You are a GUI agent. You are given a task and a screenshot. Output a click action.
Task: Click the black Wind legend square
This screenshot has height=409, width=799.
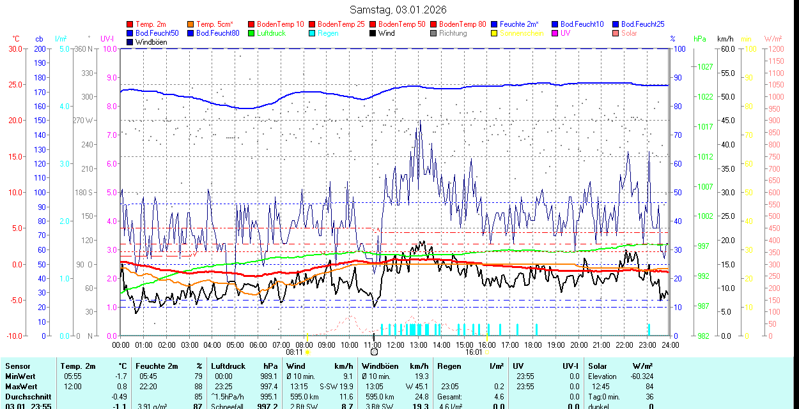tap(373, 33)
